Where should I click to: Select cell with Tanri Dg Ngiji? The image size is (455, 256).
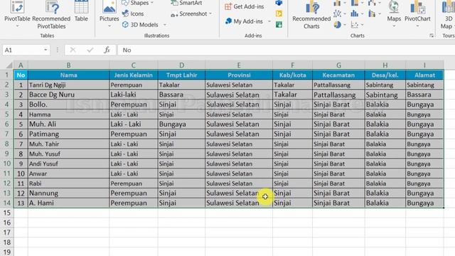tap(68, 85)
